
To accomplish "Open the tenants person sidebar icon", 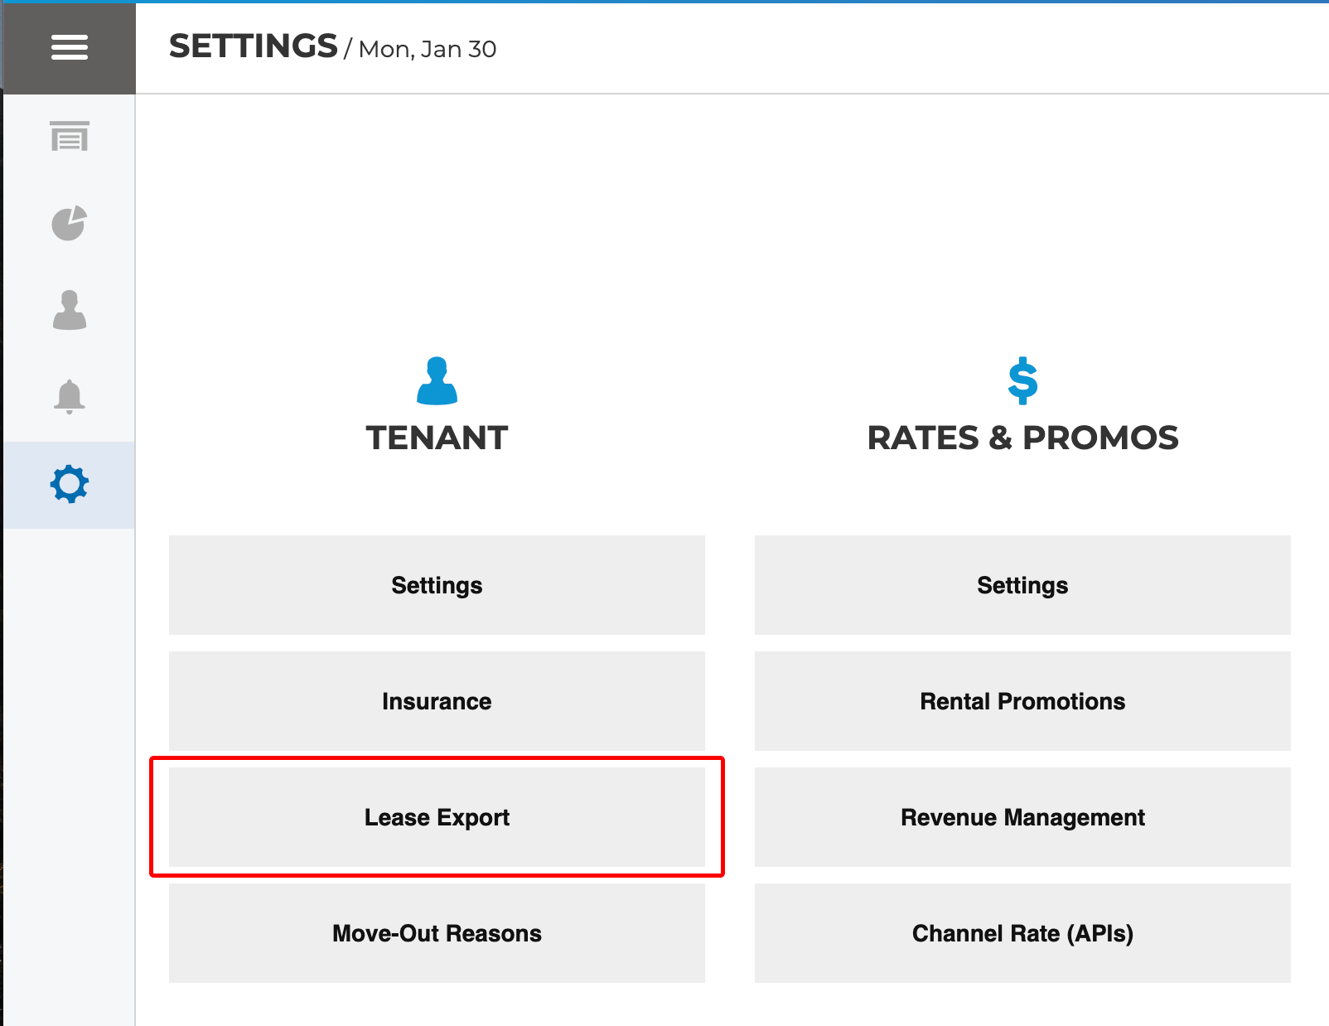I will tap(70, 310).
